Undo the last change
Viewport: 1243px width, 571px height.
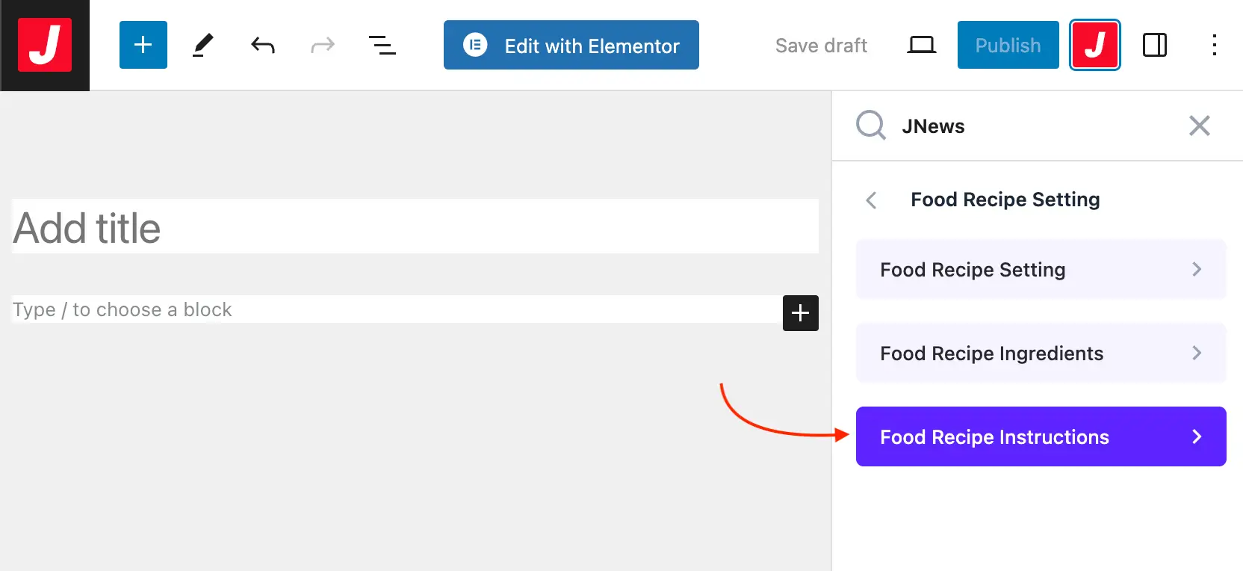263,46
